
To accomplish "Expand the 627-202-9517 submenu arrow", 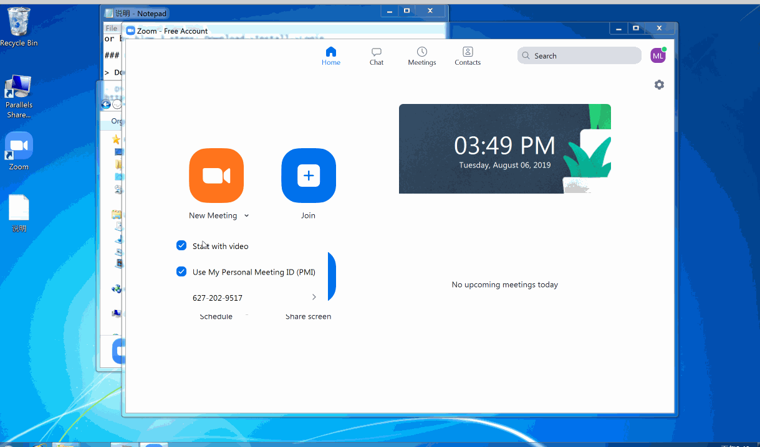I will tap(314, 298).
